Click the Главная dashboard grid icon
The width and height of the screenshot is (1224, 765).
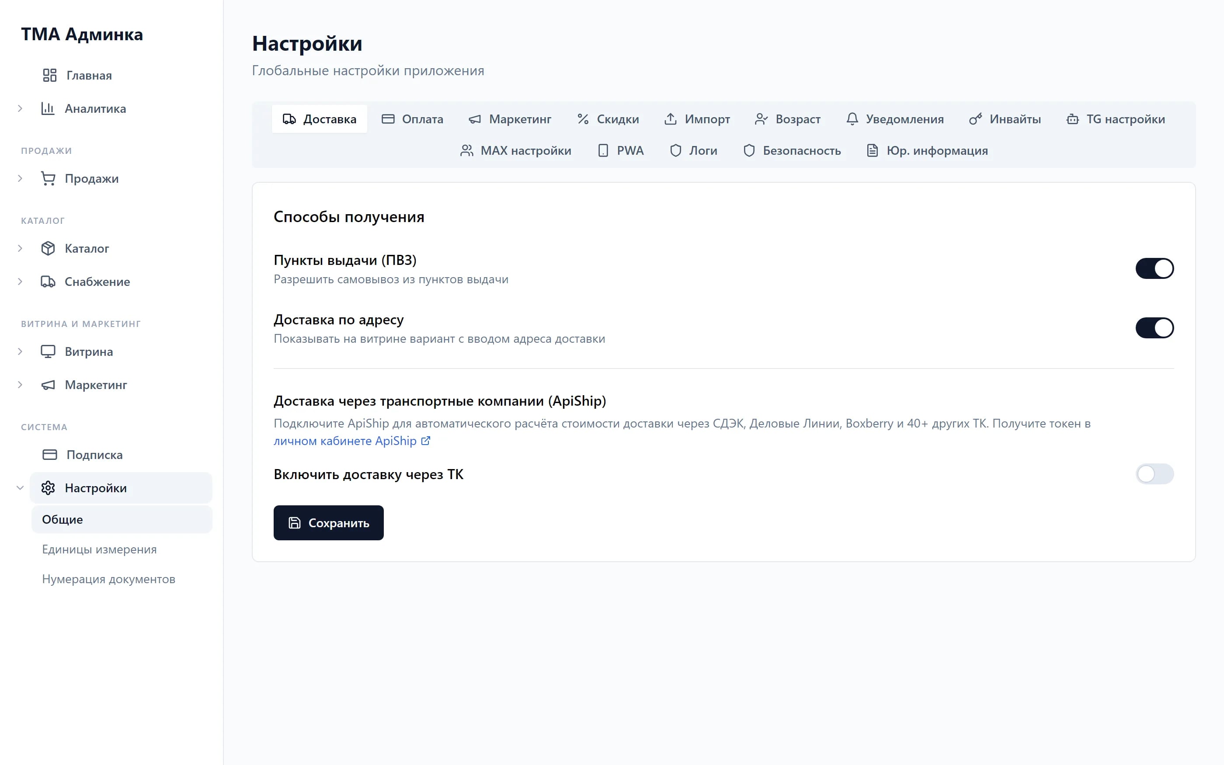(x=49, y=75)
